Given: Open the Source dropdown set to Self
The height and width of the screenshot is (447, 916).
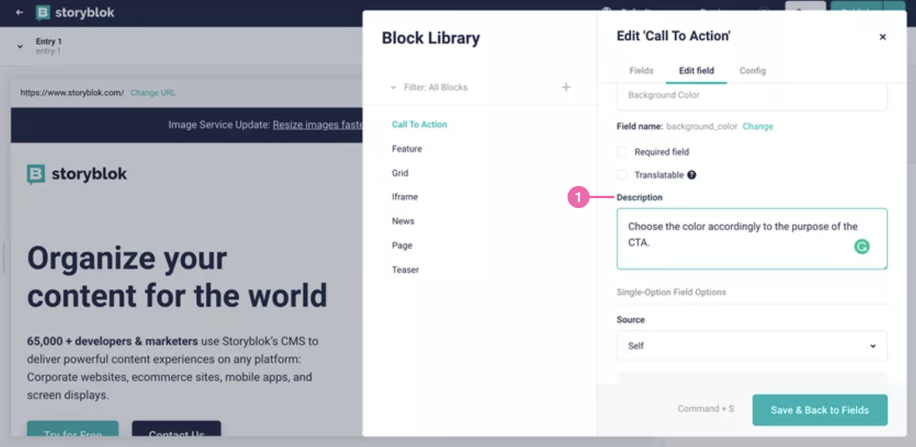Looking at the screenshot, I should (x=751, y=346).
